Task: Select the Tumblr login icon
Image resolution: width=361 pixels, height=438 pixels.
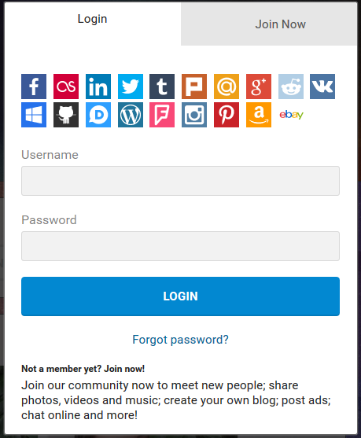Action: [162, 86]
